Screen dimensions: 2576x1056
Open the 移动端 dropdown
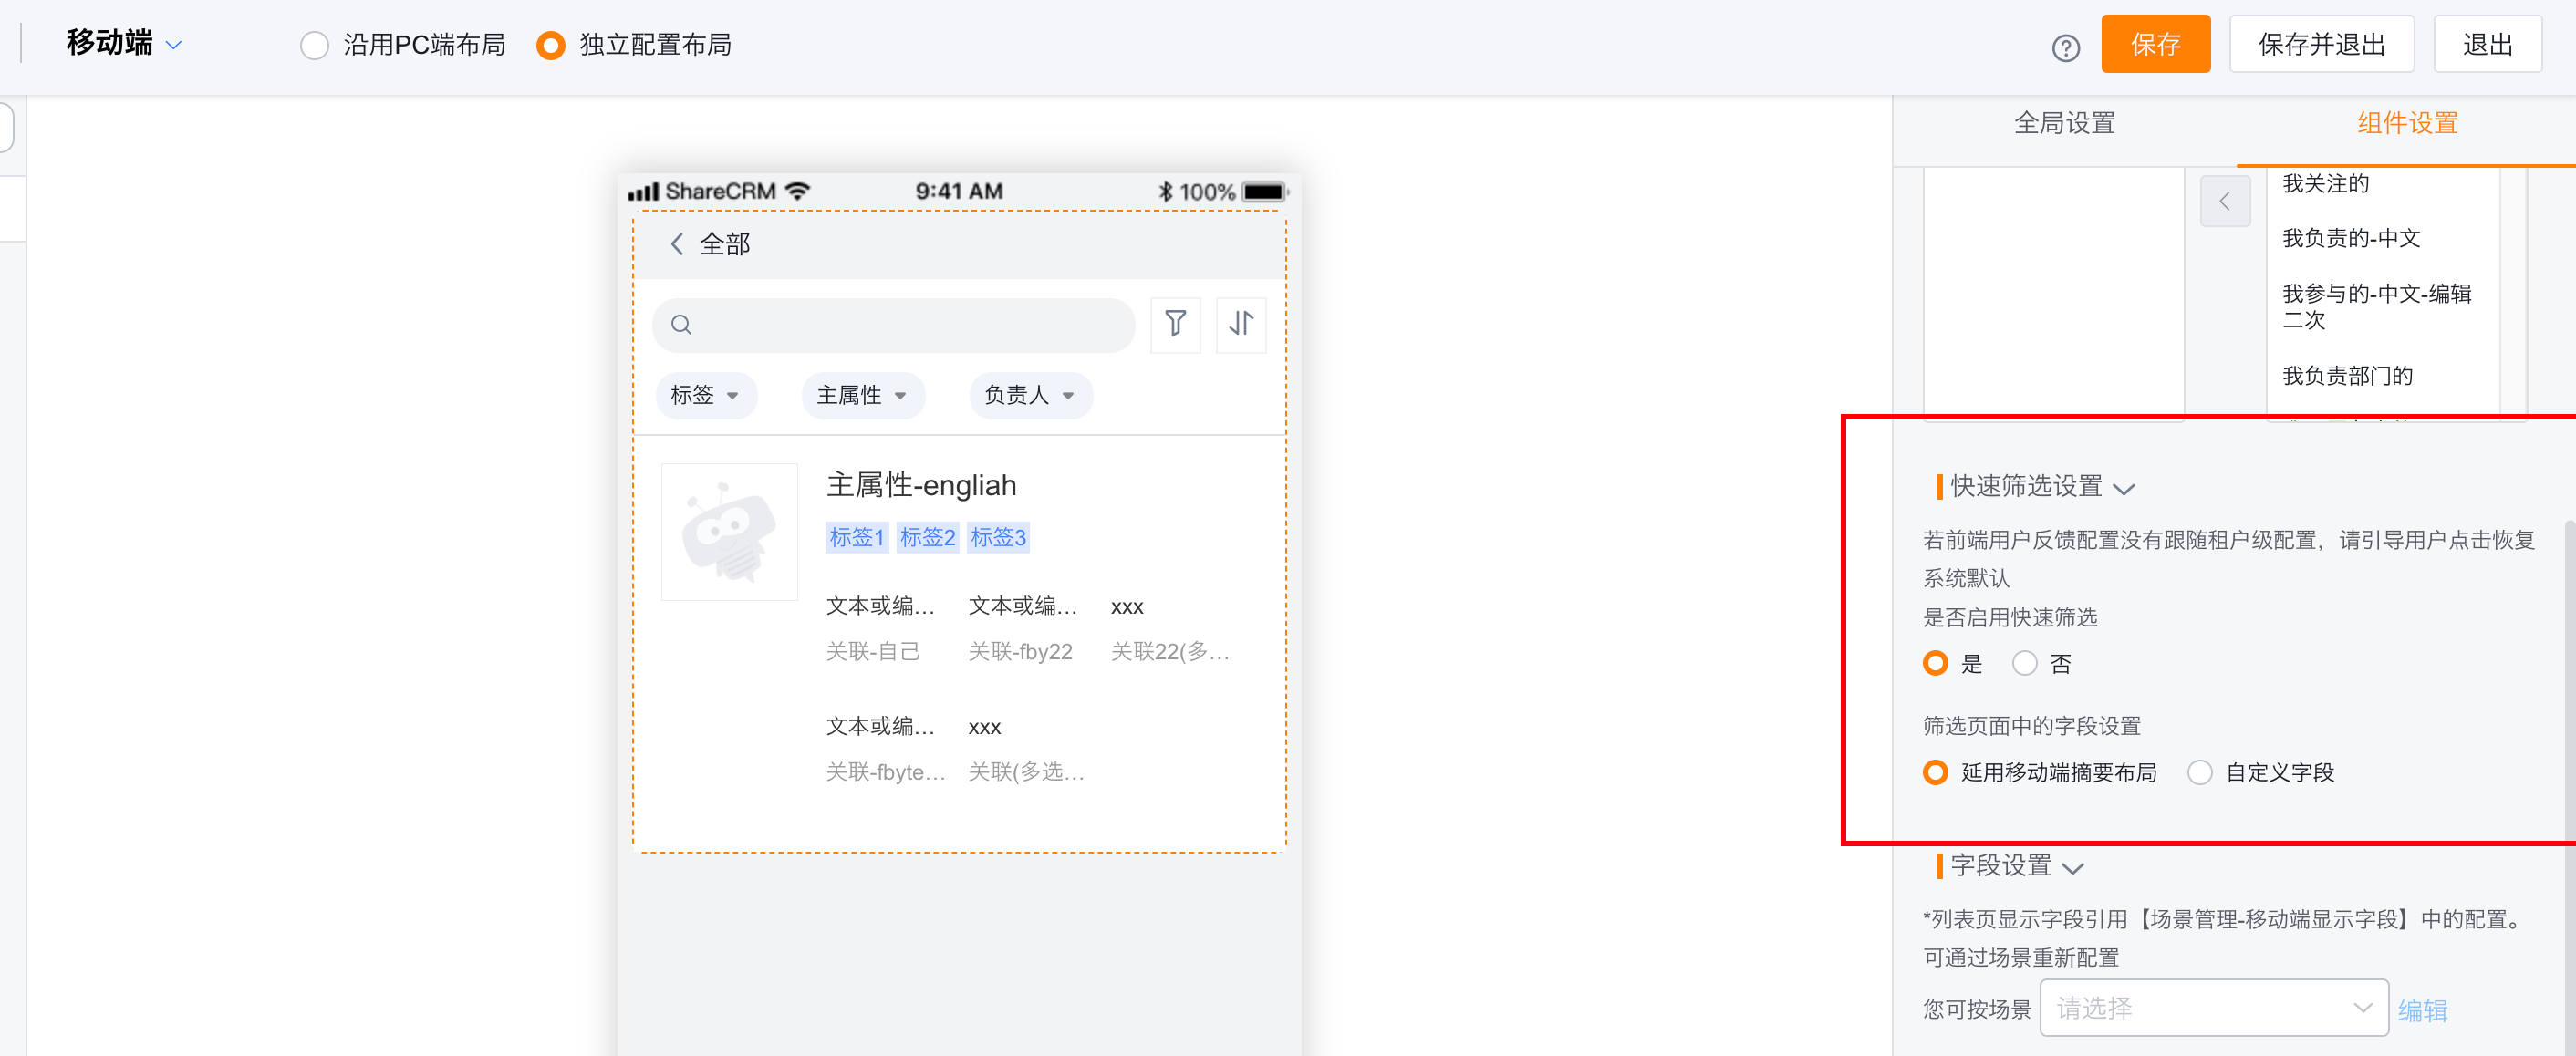[x=124, y=43]
